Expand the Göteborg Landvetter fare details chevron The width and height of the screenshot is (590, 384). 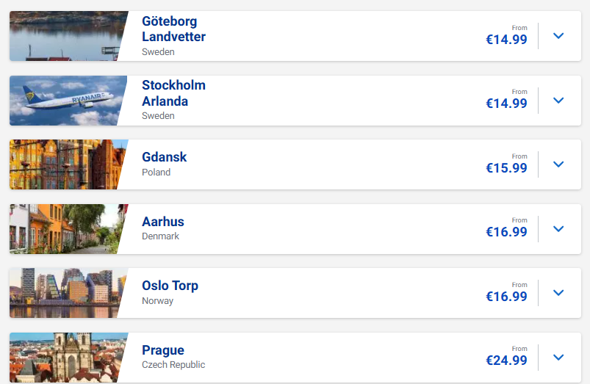pyautogui.click(x=558, y=36)
